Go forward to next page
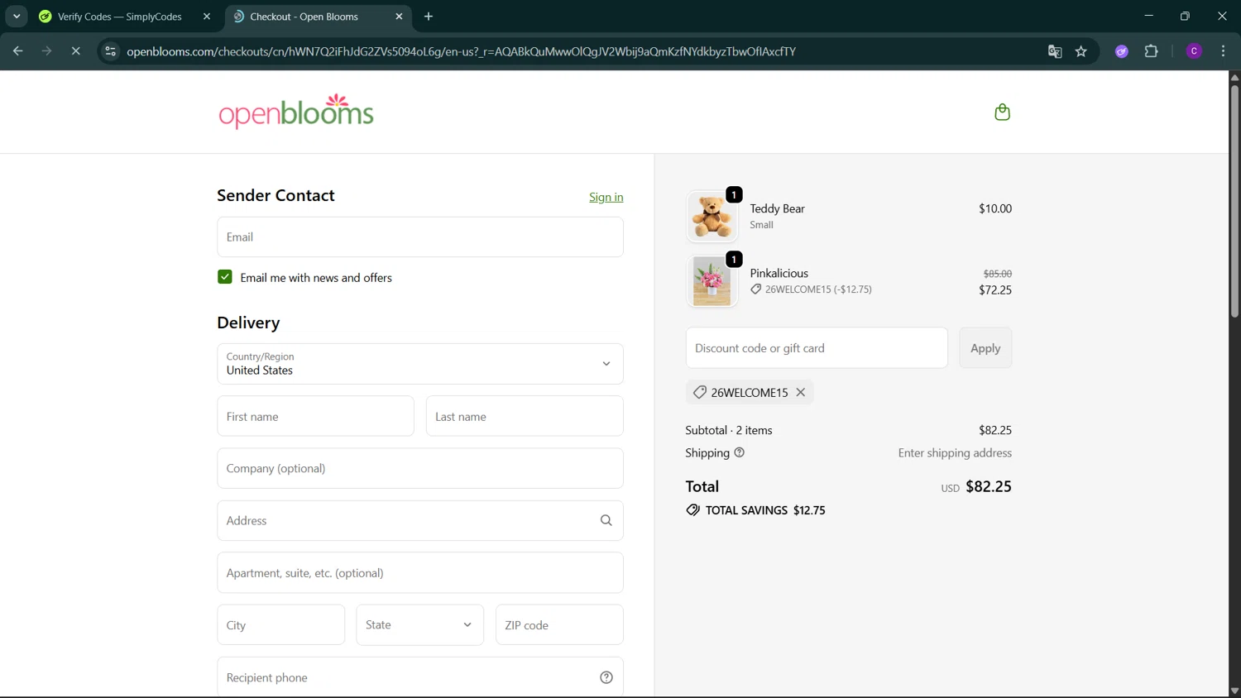The height and width of the screenshot is (698, 1241). click(x=46, y=51)
